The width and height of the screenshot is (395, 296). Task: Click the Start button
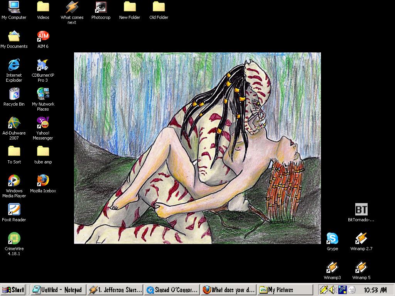[x=13, y=290]
